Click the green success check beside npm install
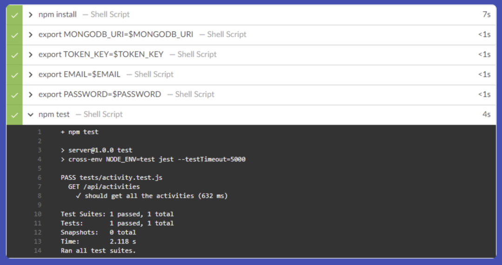This screenshot has height=265, width=502. coord(14,15)
